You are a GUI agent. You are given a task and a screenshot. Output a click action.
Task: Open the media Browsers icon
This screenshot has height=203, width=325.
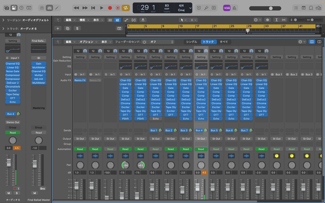tap(318, 8)
